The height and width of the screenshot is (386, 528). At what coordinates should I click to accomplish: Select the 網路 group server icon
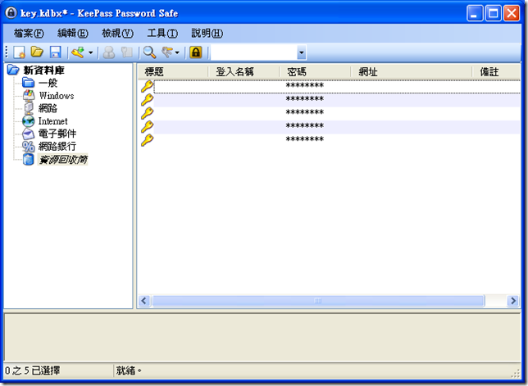28,108
